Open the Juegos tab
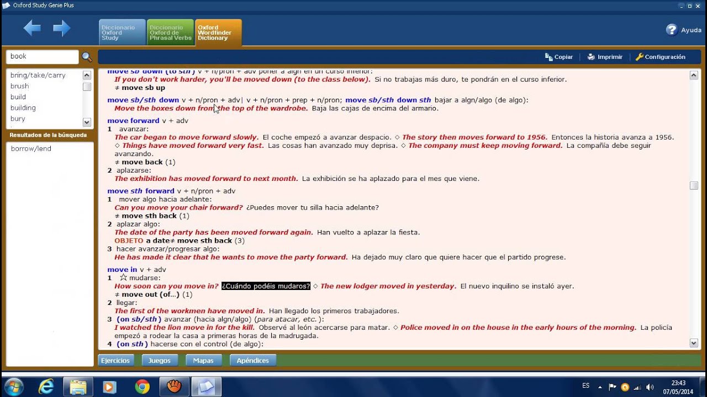Screen dimensions: 707x397 (160, 360)
